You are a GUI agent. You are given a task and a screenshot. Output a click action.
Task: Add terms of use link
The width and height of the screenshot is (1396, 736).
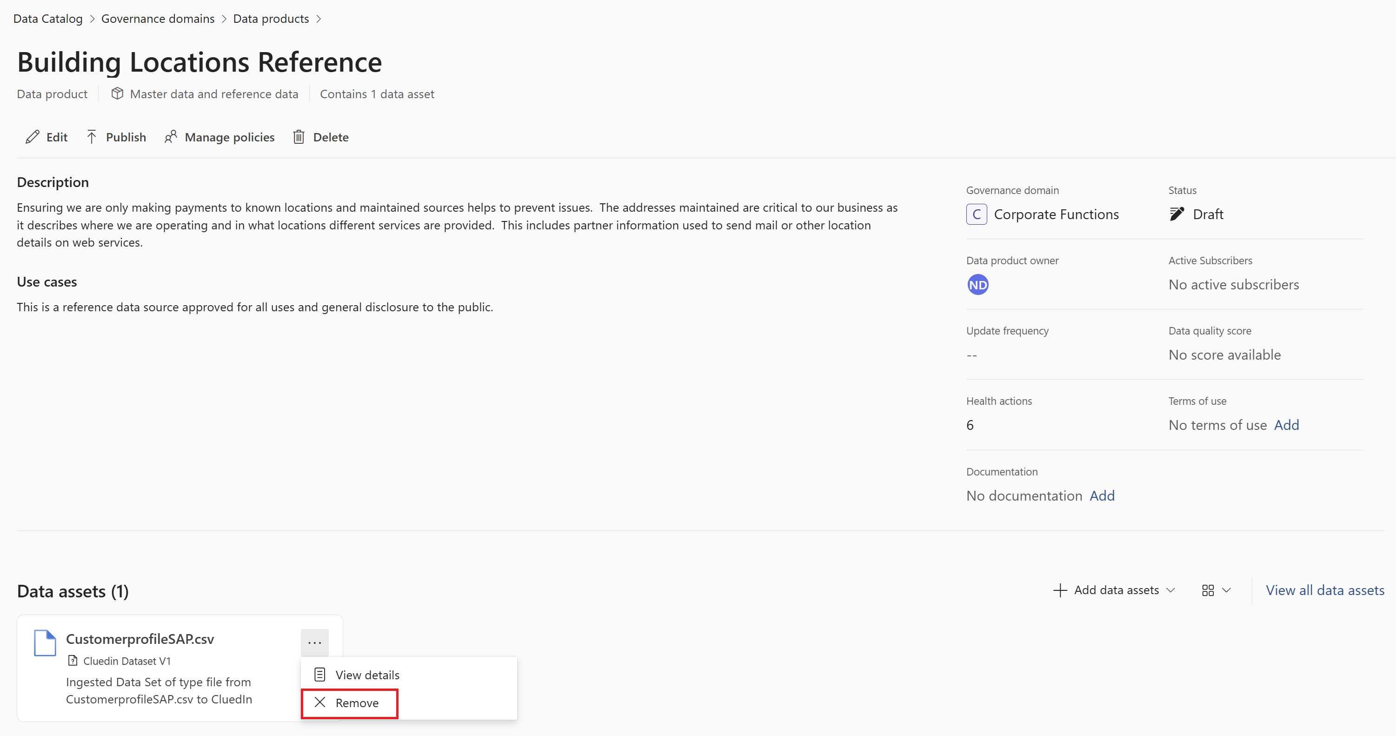(1286, 425)
